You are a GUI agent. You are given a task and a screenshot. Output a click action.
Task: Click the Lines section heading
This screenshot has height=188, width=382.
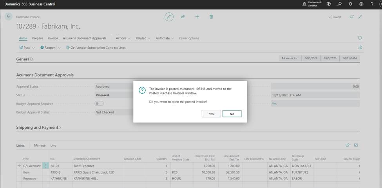(x=20, y=145)
